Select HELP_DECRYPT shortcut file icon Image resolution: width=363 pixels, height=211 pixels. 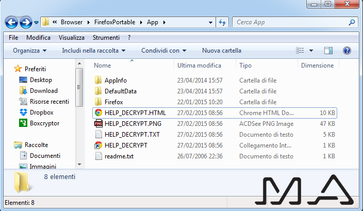tap(98, 145)
